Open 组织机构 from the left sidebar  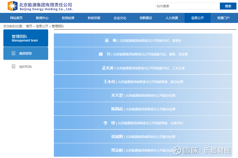click(25, 66)
